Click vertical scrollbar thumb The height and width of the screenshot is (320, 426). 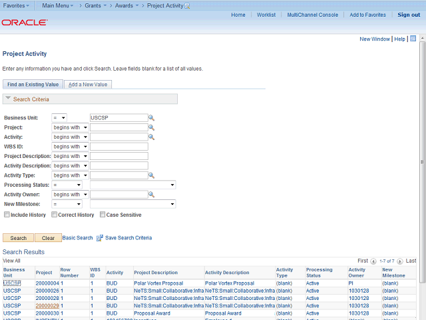click(423, 162)
